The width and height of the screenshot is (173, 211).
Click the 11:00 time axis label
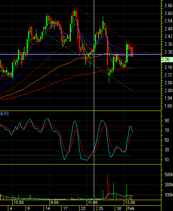click(93, 202)
